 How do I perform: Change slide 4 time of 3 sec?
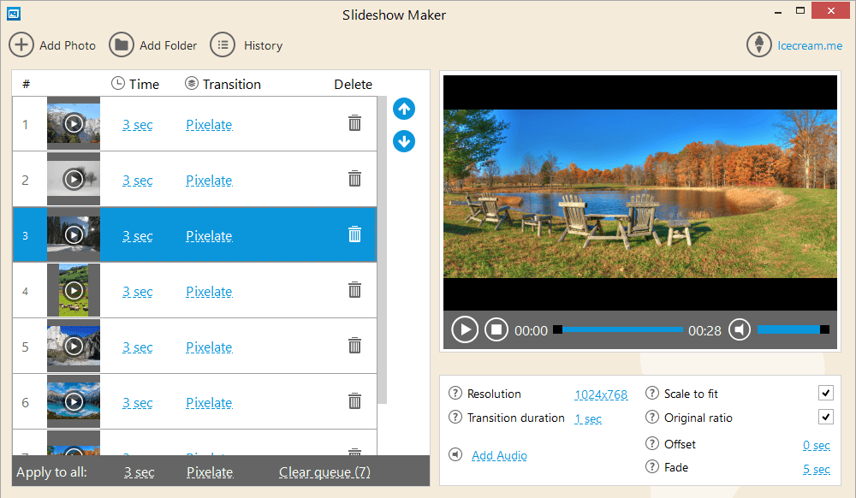[138, 292]
